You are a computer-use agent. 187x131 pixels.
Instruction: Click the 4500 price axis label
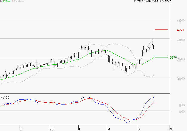[181, 21]
